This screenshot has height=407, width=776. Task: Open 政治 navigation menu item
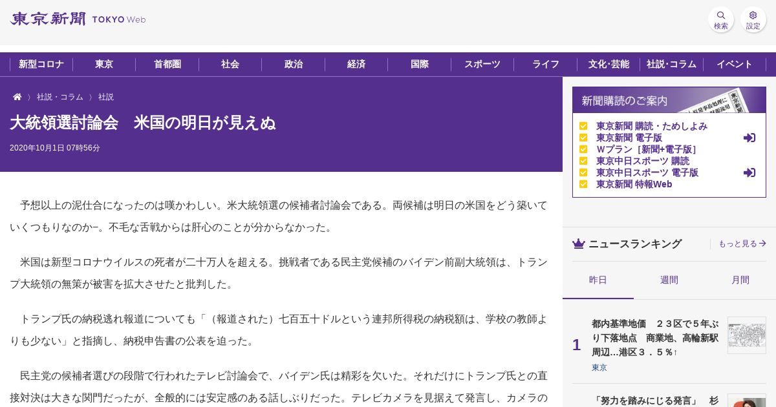click(294, 65)
